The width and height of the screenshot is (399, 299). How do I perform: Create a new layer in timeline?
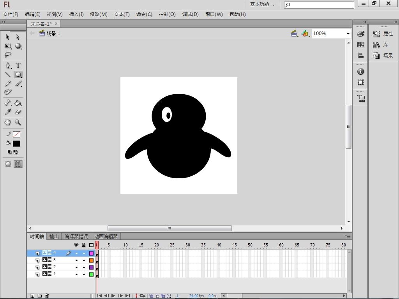[x=32, y=296]
